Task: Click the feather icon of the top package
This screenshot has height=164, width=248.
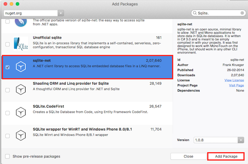Action: [21, 23]
